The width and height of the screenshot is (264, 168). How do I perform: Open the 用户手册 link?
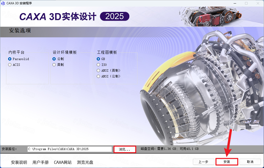pos(40,162)
